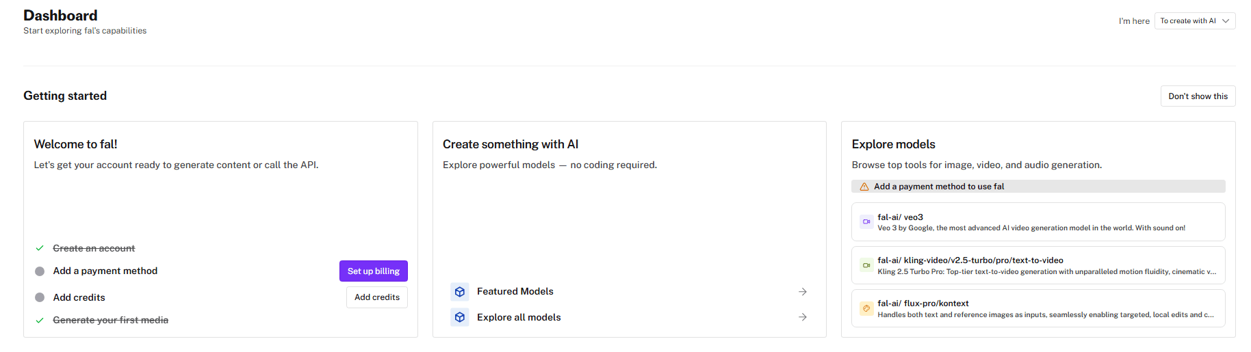
Task: Dismiss with Don't show this button
Action: pos(1198,96)
